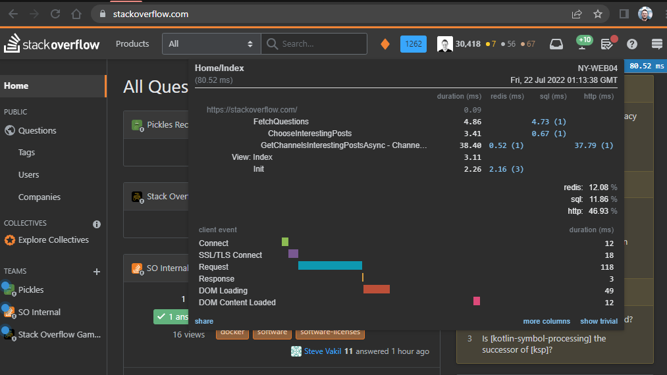Click the Stack Overflow logo

pos(51,43)
